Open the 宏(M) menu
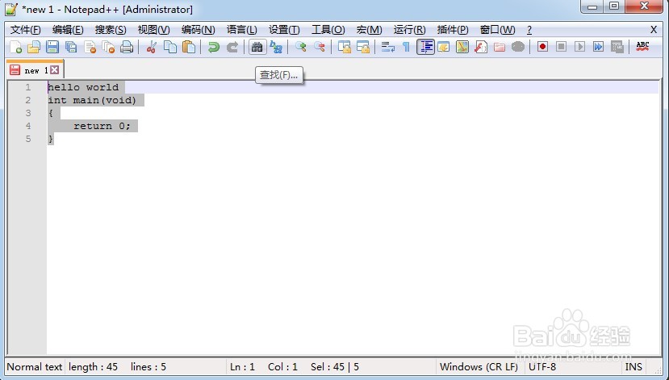The height and width of the screenshot is (380, 669). pos(369,30)
